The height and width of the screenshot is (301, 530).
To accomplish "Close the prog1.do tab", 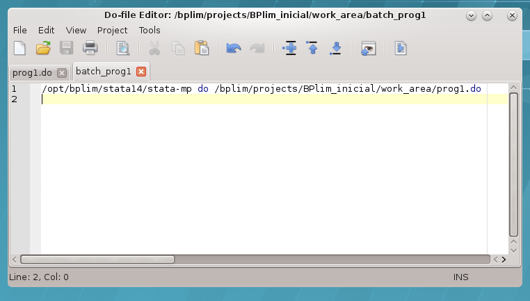I will [61, 72].
